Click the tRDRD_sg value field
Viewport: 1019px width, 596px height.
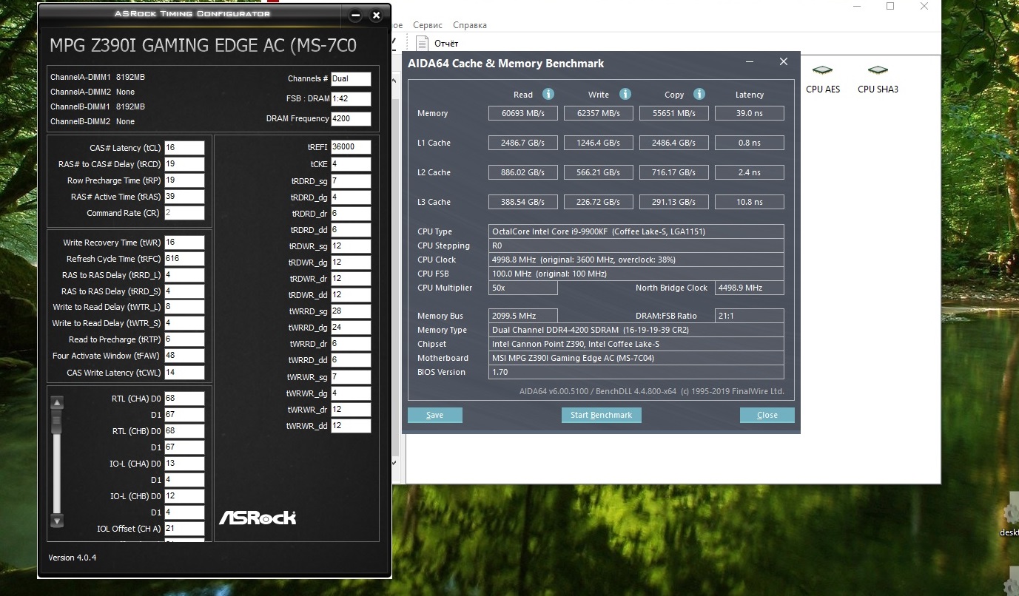pos(351,181)
